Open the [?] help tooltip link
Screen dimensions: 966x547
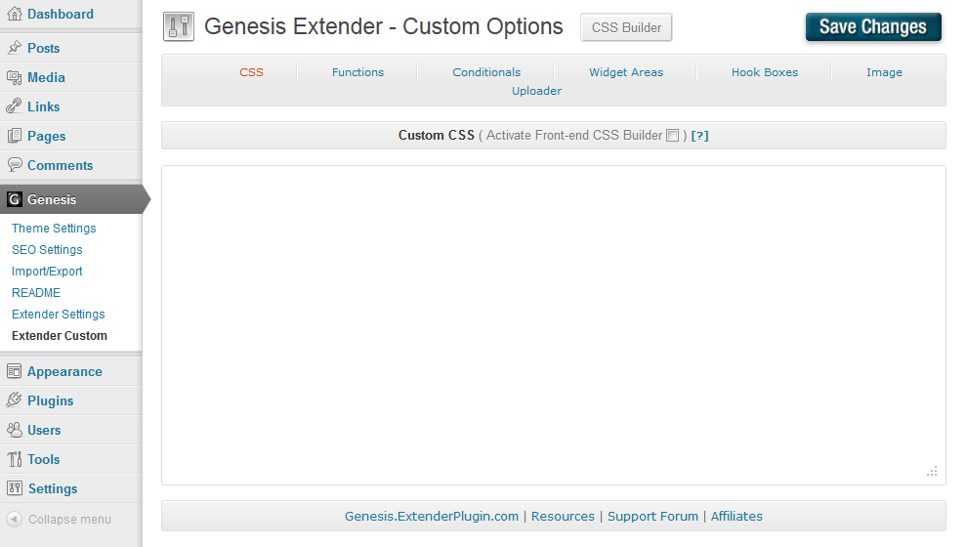pos(699,136)
